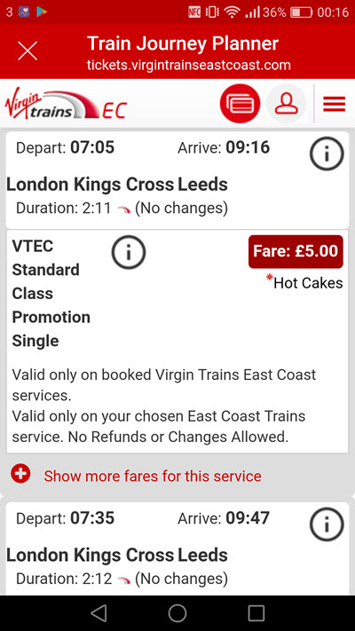Open the hamburger menu
This screenshot has height=631, width=355.
point(334,104)
